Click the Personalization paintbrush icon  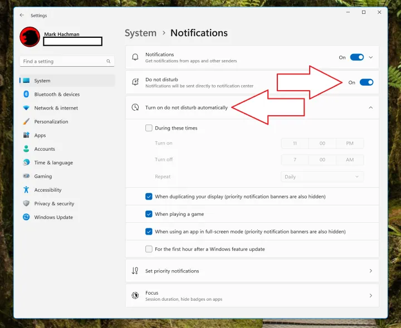click(26, 122)
